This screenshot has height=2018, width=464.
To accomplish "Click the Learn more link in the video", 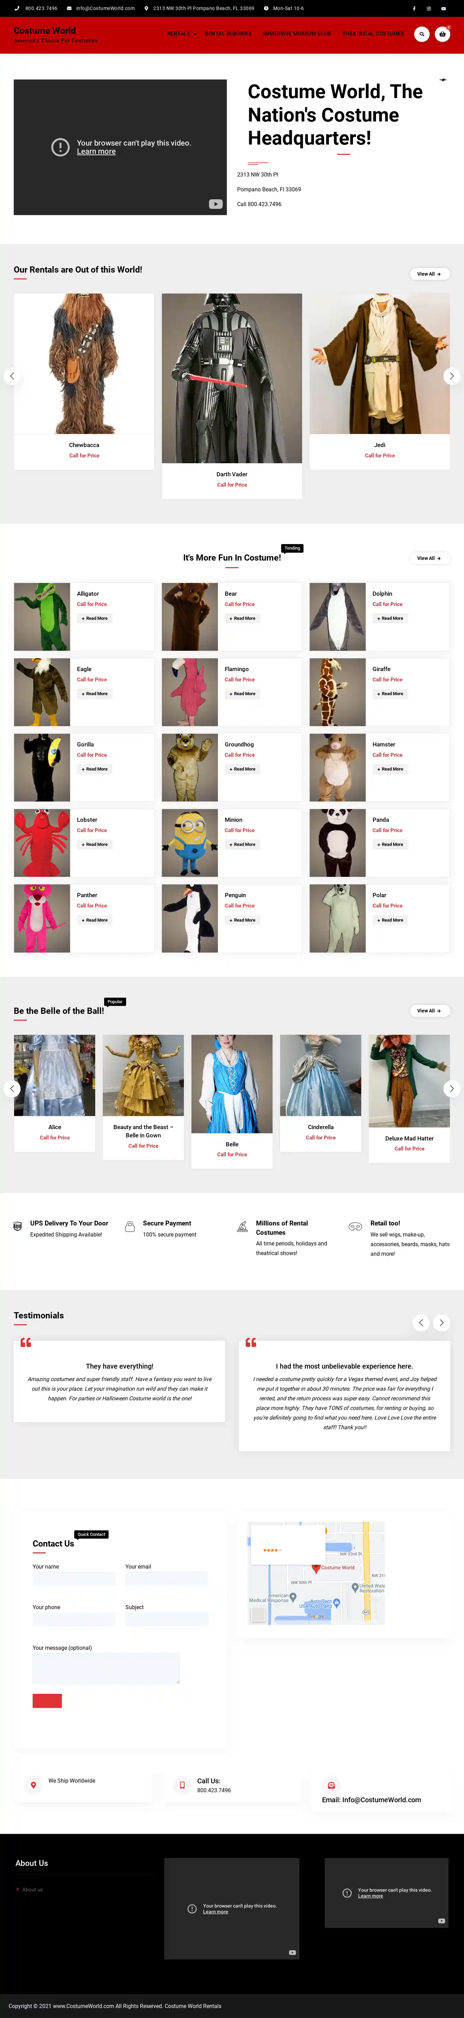I will coord(96,152).
